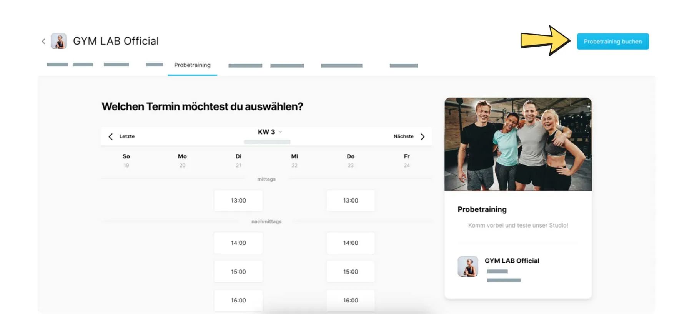This screenshot has width=692, height=314.
Task: Book the Tuesday 16:00 slot
Action: [x=238, y=301]
